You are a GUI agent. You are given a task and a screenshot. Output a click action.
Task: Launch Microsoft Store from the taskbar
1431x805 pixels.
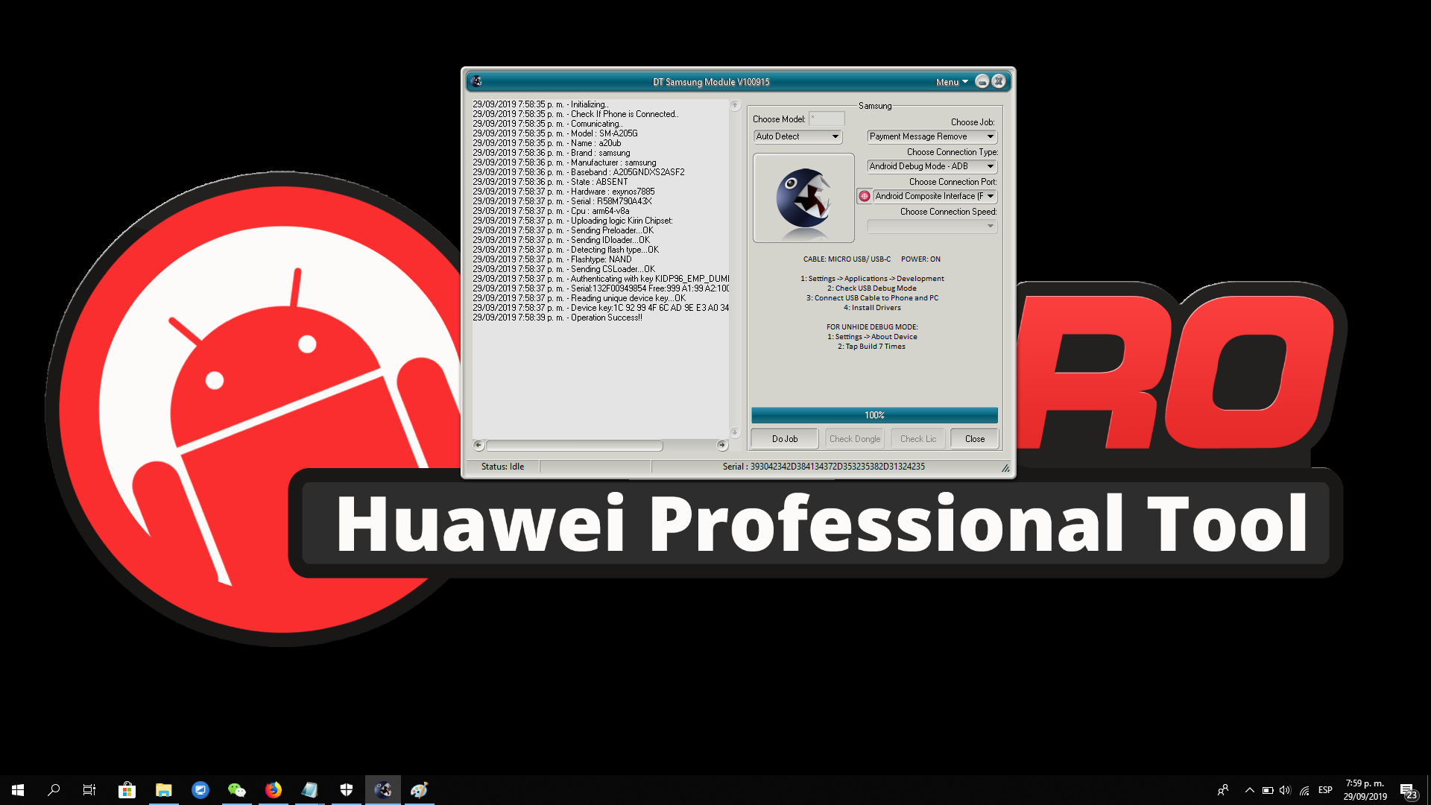127,790
